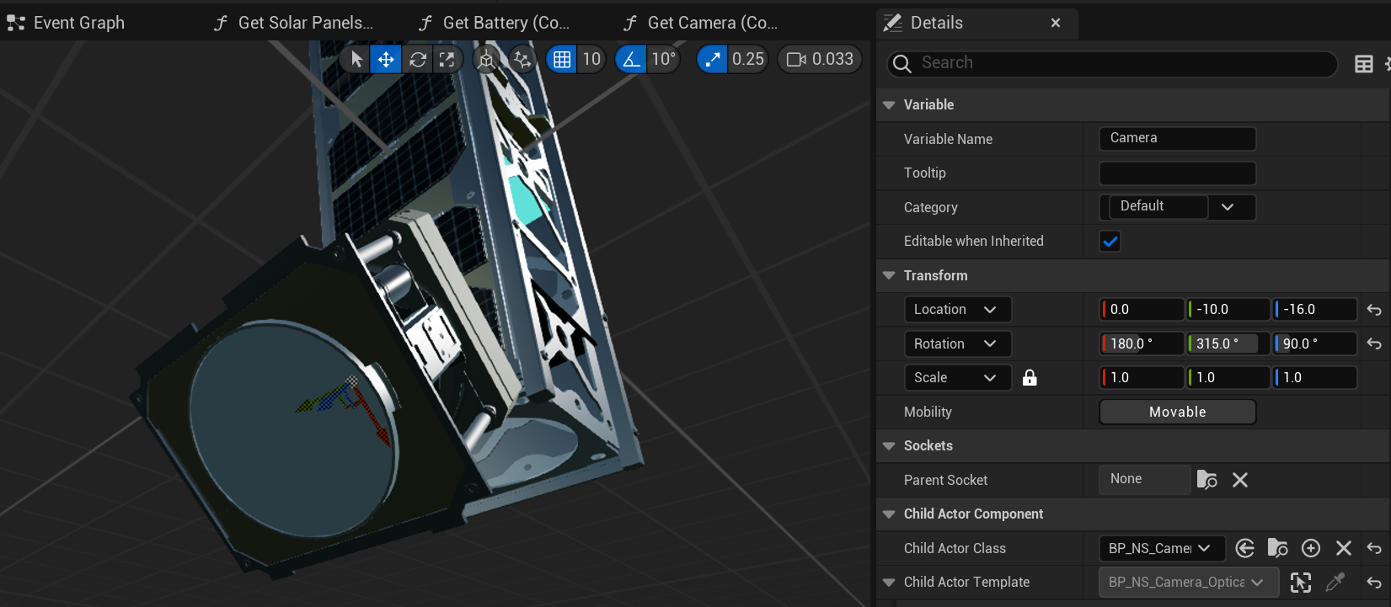The image size is (1391, 607).
Task: Uncheck Editable when Inherited
Action: point(1110,242)
